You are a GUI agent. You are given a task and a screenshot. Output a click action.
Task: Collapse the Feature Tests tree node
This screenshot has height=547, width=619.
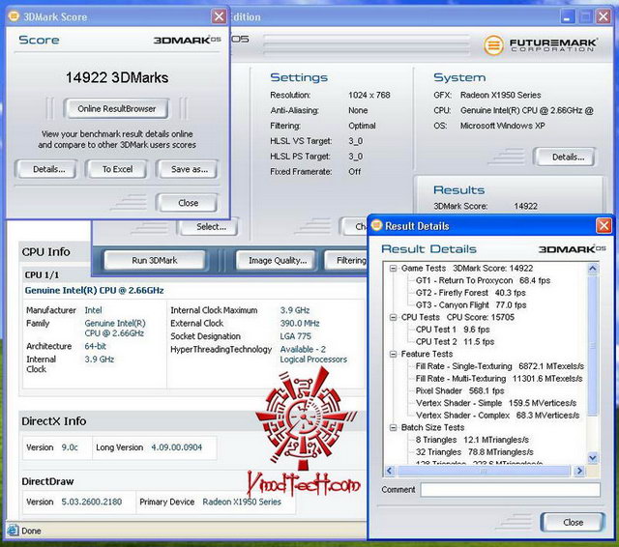tap(393, 354)
